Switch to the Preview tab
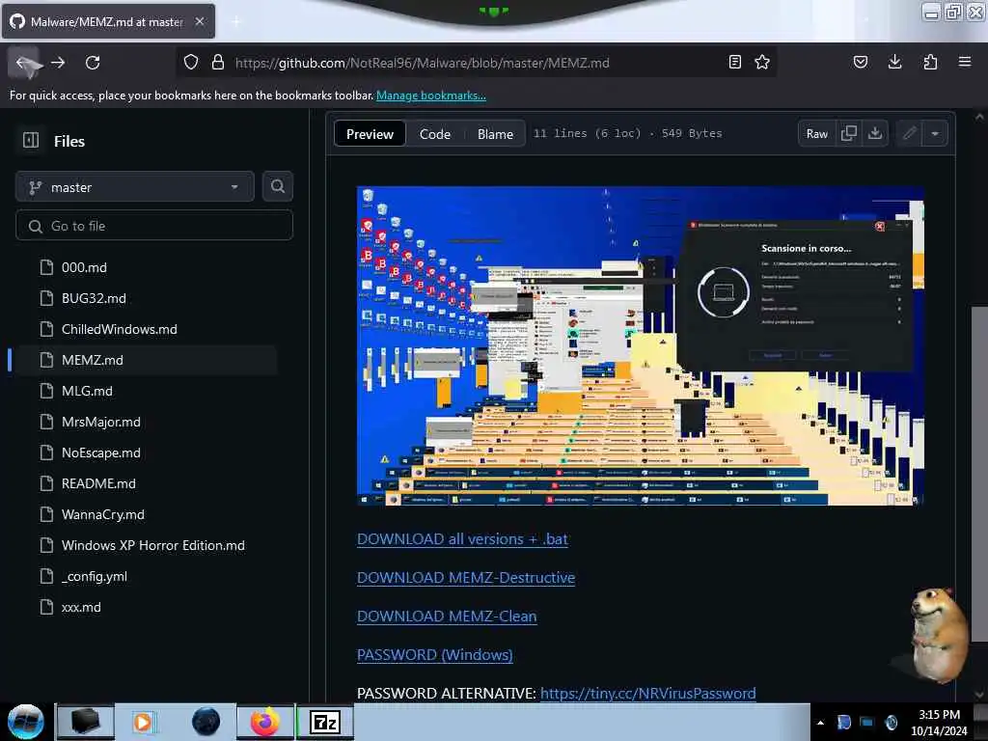Screen dimensions: 988x741 pyautogui.click(x=370, y=133)
